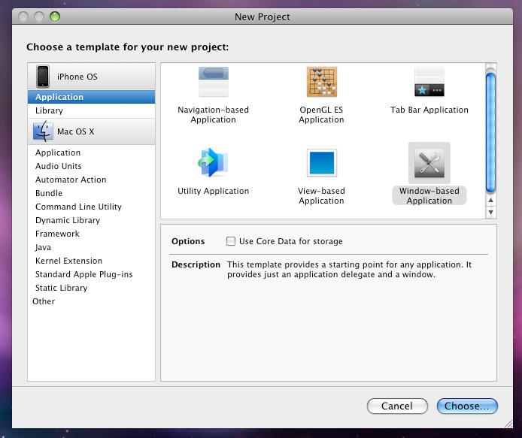Click the template list scrollbar thumb
Screen dimensions: 522x438
(490, 133)
